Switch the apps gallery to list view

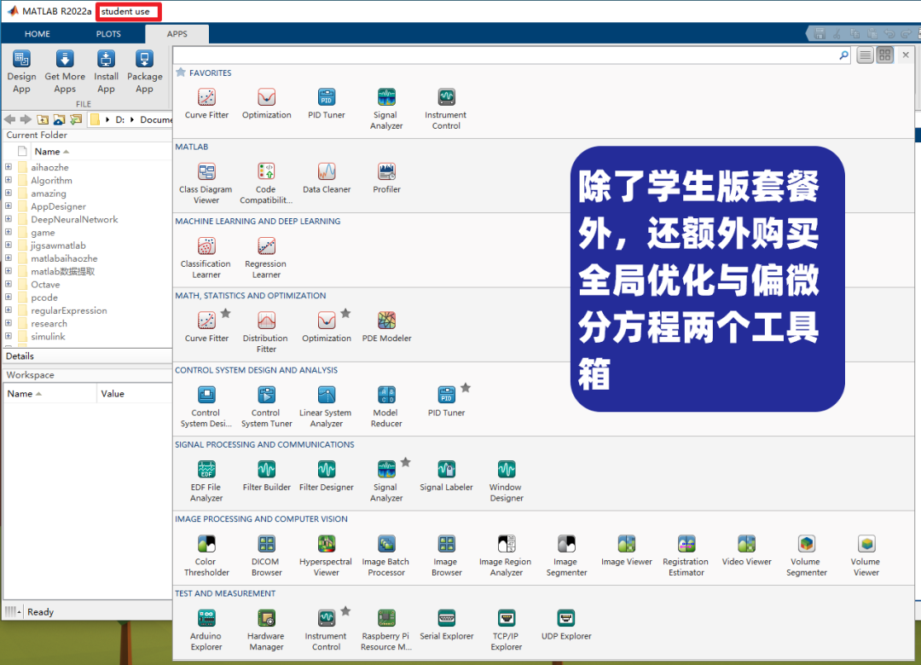pyautogui.click(x=865, y=55)
